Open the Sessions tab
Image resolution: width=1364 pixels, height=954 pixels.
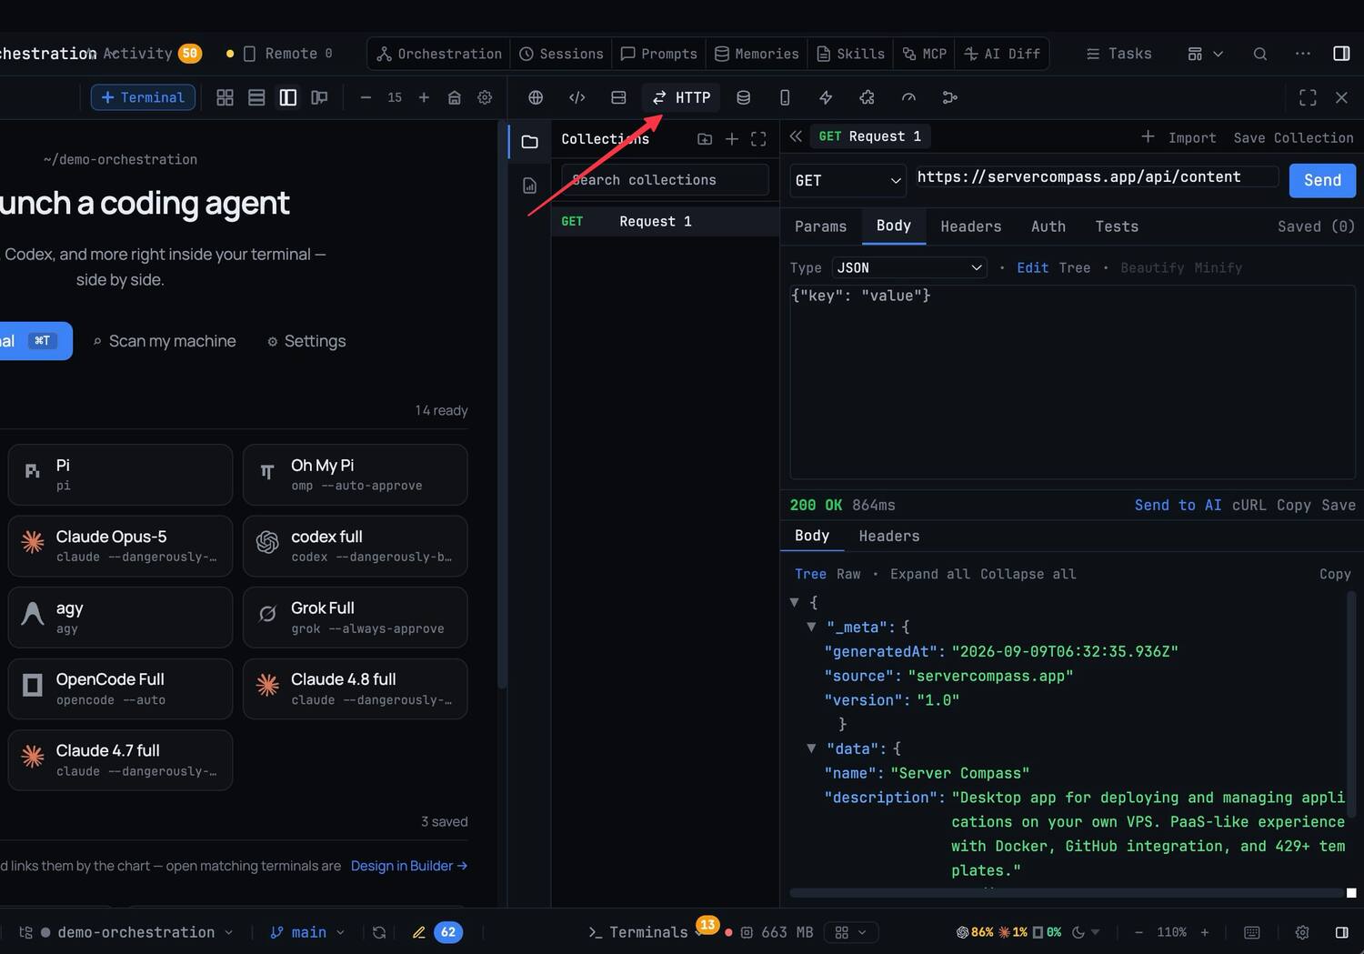561,54
